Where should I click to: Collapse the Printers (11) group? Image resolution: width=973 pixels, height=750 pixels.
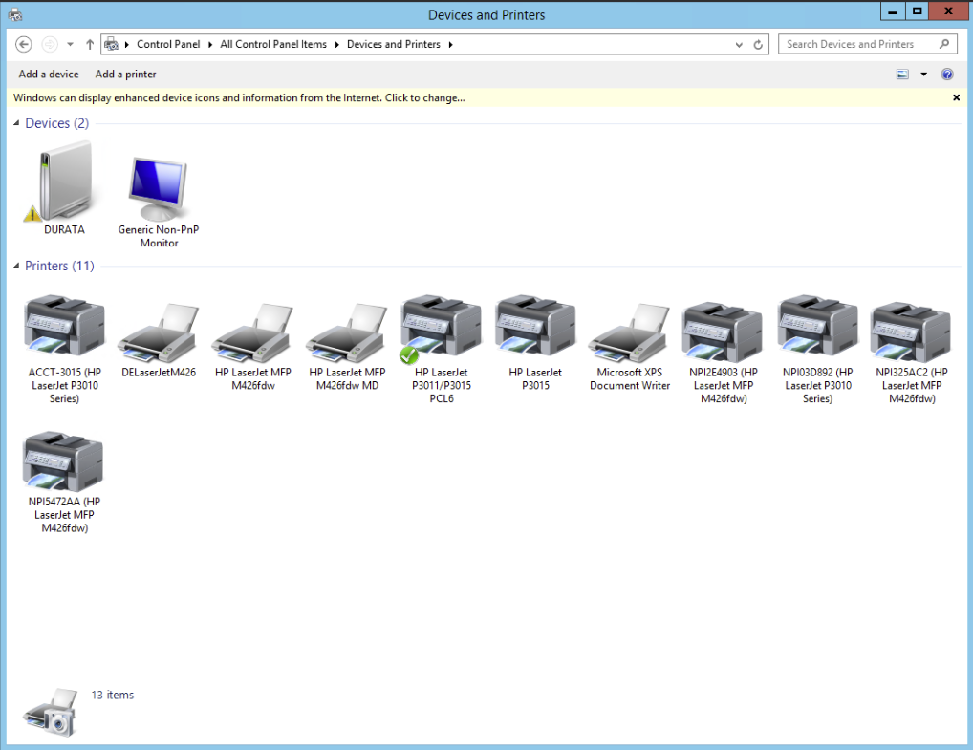(17, 267)
